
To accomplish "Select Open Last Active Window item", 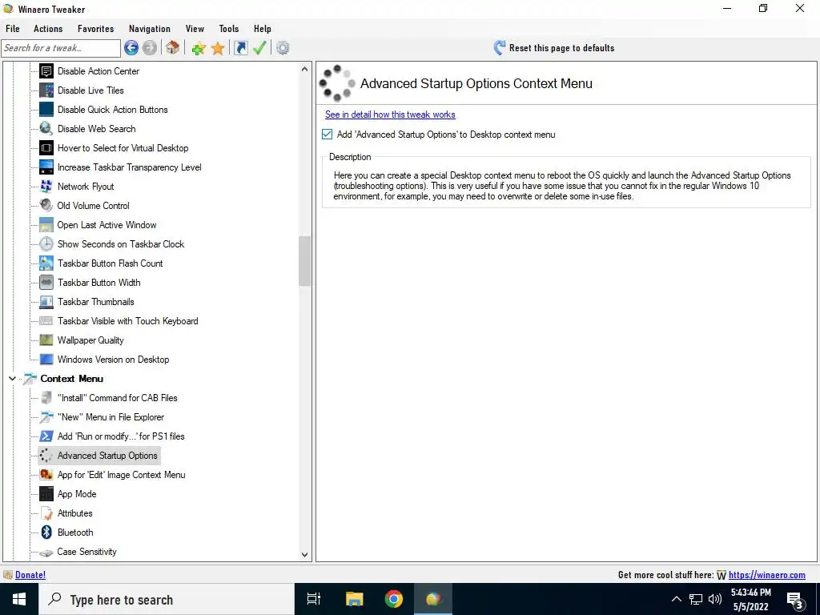I will click(107, 225).
